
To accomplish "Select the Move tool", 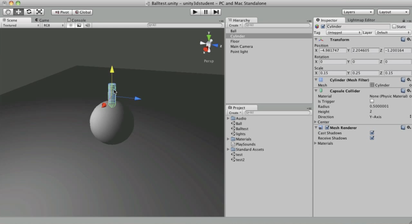I will tap(19, 12).
